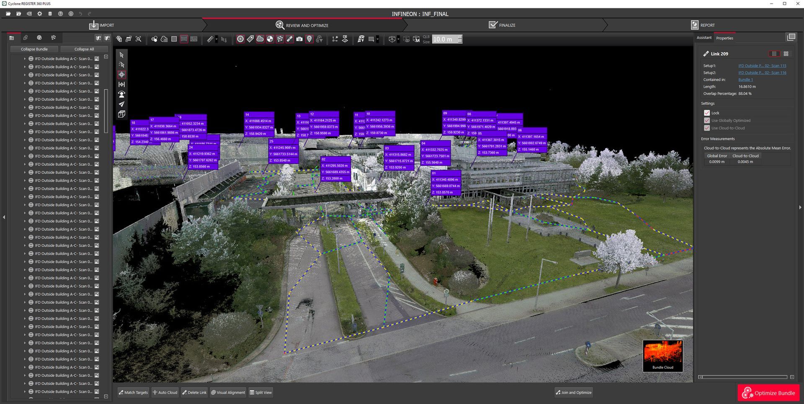Image resolution: width=804 pixels, height=404 pixels.
Task: Toggle the target tag labels icon
Action: click(250, 39)
